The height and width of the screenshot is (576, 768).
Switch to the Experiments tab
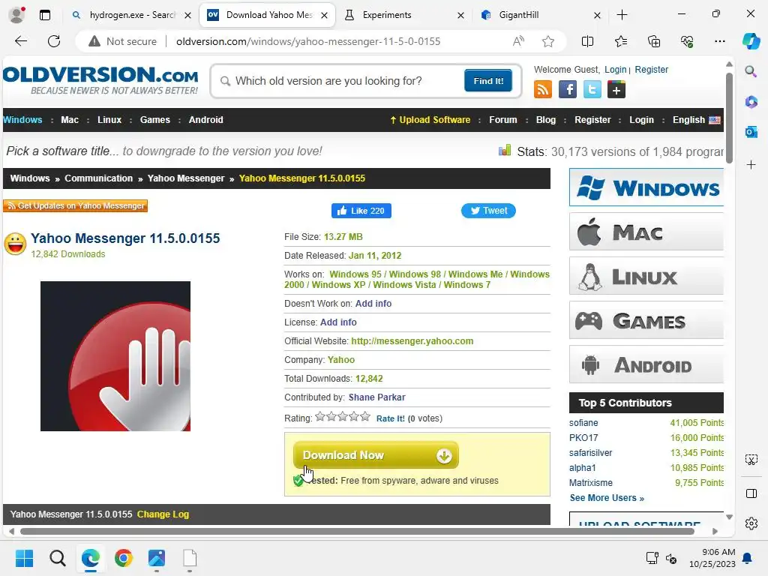(x=403, y=15)
